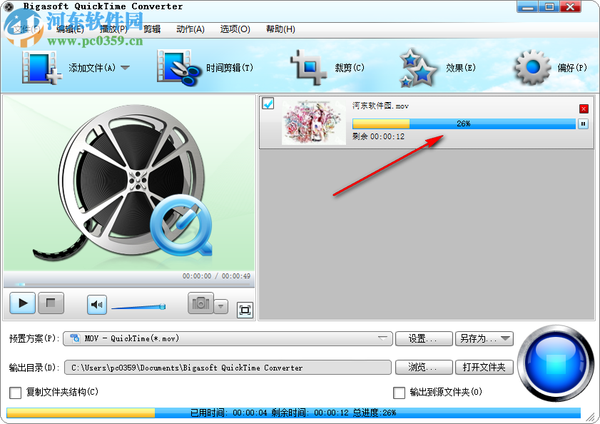Screen dimensions: 600x424
Task: Take a snapshot with the camera icon
Action: (202, 304)
